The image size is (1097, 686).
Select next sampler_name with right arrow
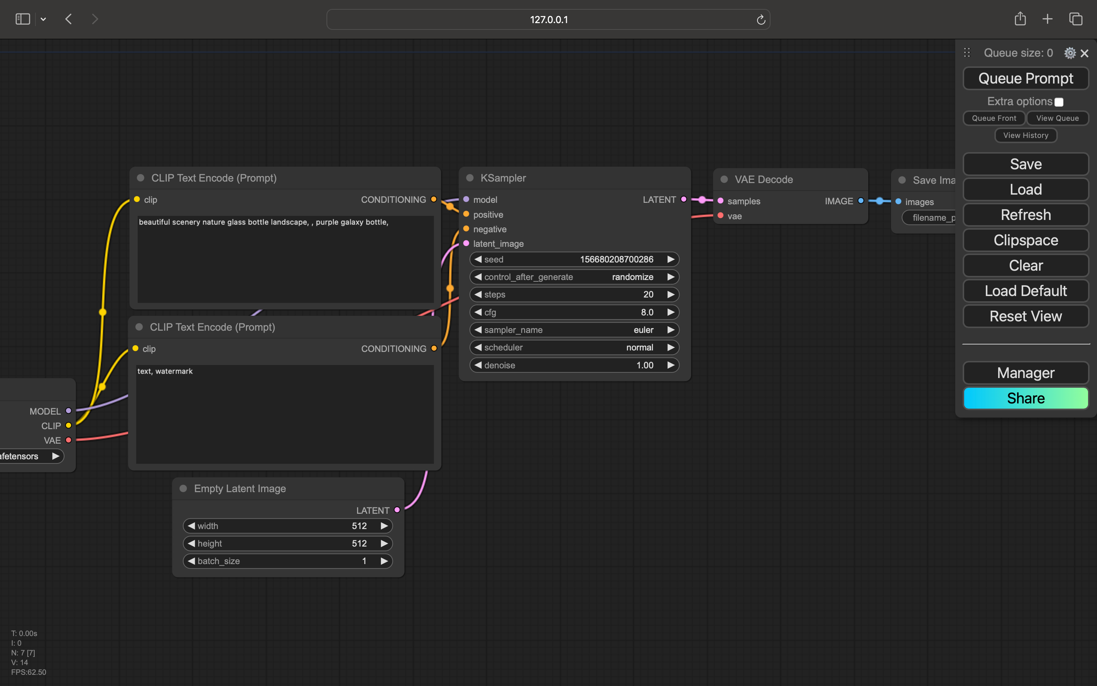point(671,330)
